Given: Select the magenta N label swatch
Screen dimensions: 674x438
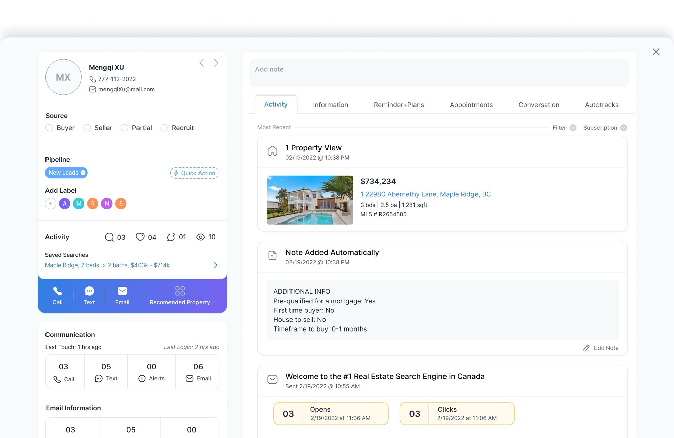Looking at the screenshot, I should click(107, 204).
